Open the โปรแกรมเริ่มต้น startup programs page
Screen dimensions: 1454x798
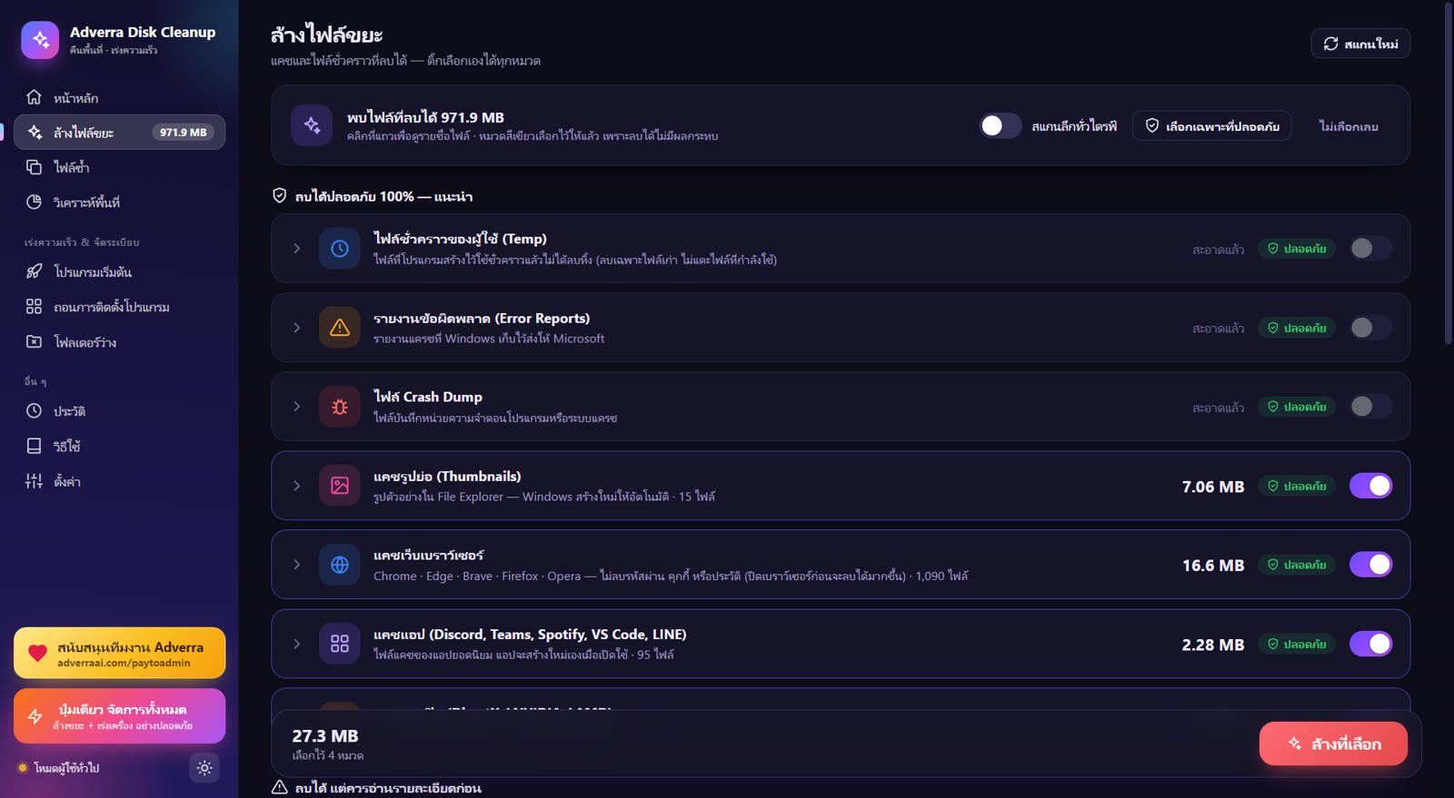(x=119, y=271)
